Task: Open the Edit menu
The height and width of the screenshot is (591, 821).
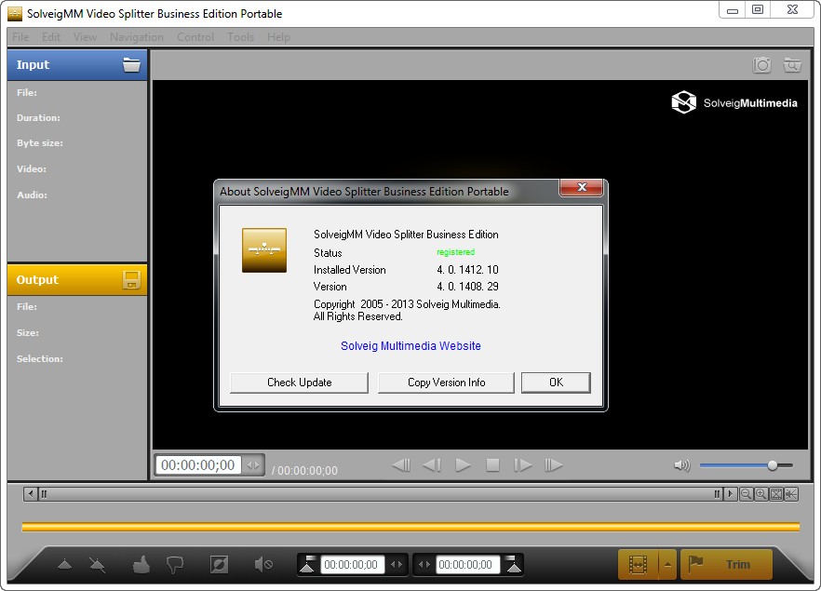Action: click(51, 37)
